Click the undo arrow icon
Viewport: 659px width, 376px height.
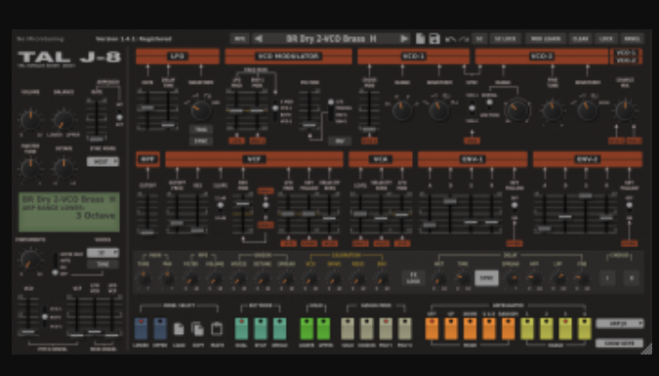(x=450, y=39)
